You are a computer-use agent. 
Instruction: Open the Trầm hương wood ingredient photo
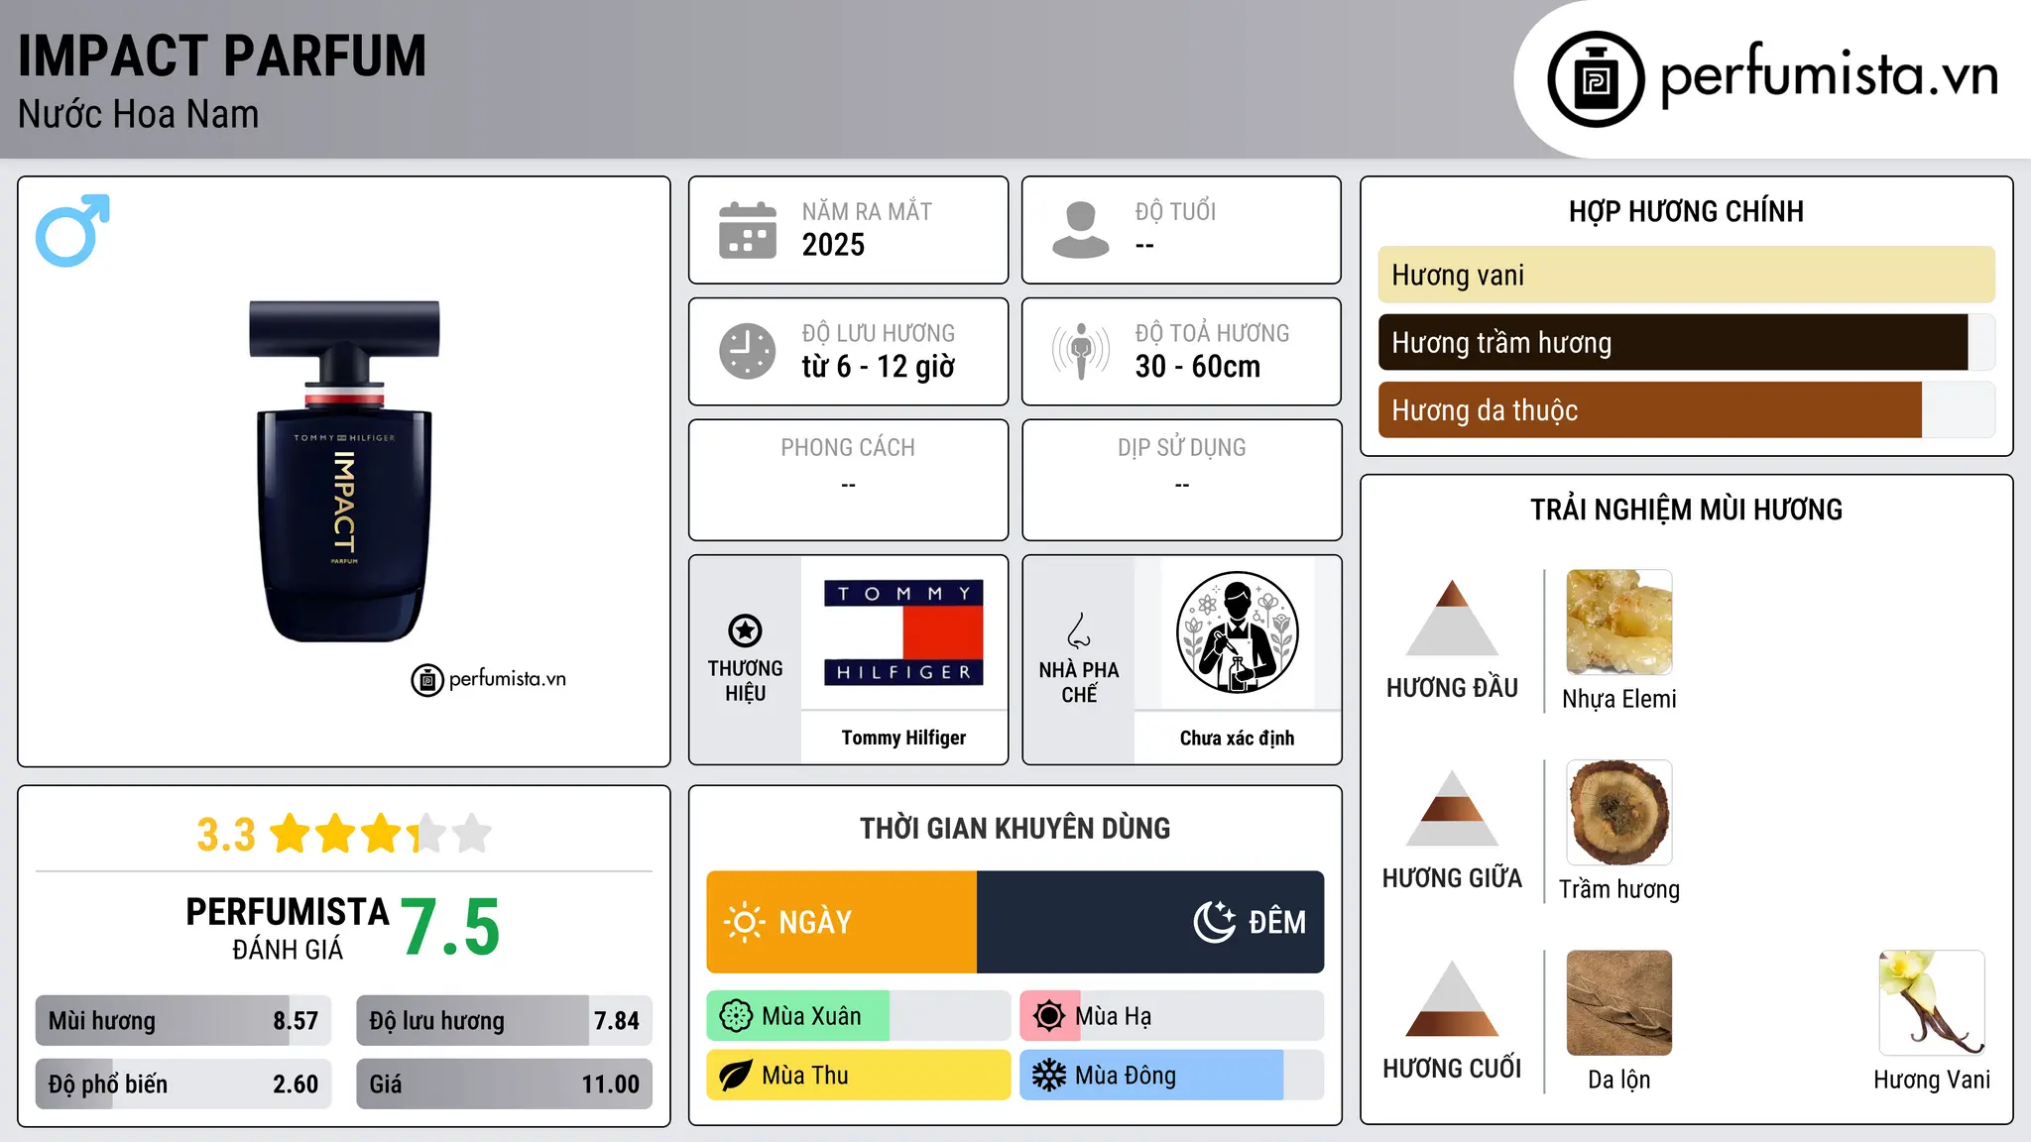tap(1619, 813)
